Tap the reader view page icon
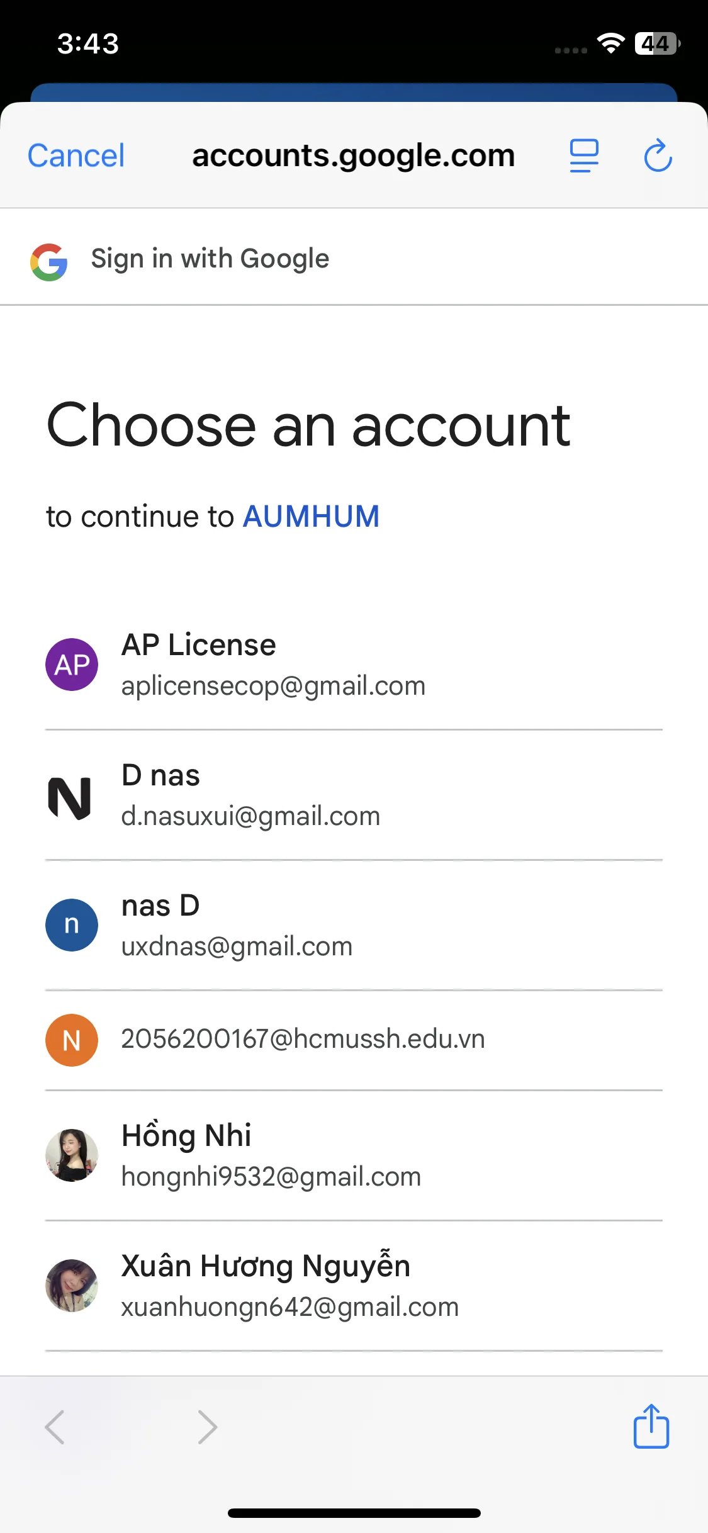Image resolution: width=708 pixels, height=1533 pixels. tap(584, 155)
